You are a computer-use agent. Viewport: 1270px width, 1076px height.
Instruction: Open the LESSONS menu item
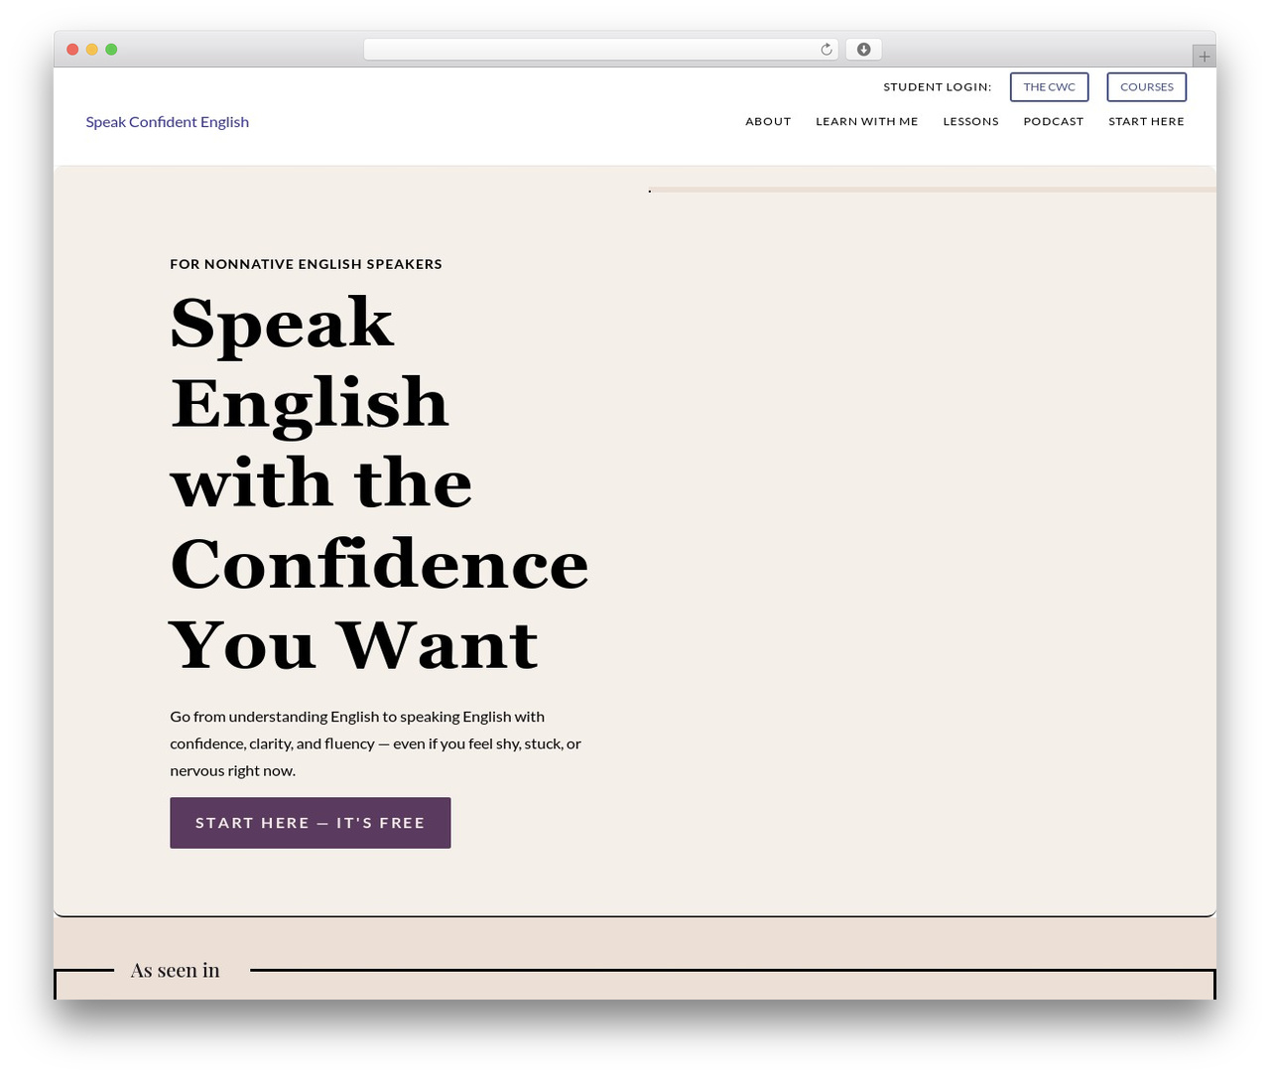(x=970, y=121)
